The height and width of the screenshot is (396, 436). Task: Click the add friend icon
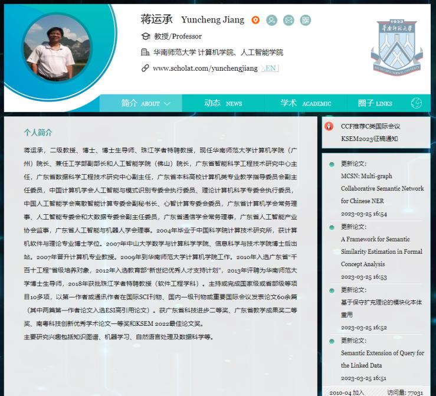(271, 20)
